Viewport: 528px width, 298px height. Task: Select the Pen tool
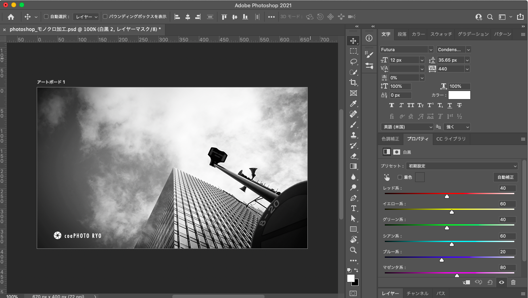coord(353,198)
